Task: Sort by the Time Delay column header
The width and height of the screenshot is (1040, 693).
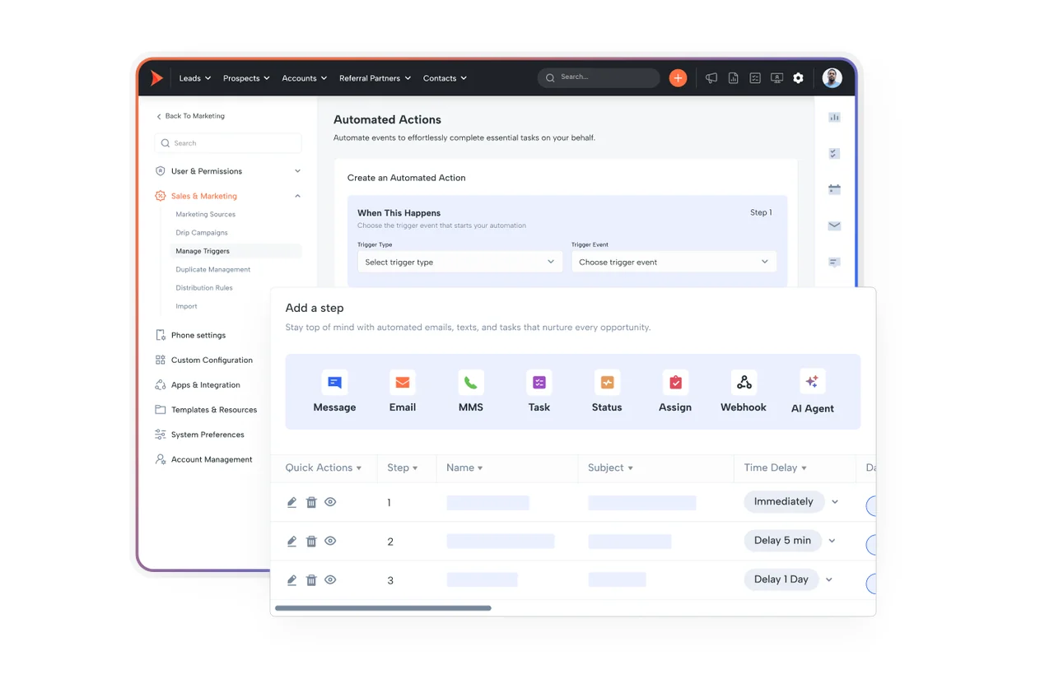Action: point(775,467)
